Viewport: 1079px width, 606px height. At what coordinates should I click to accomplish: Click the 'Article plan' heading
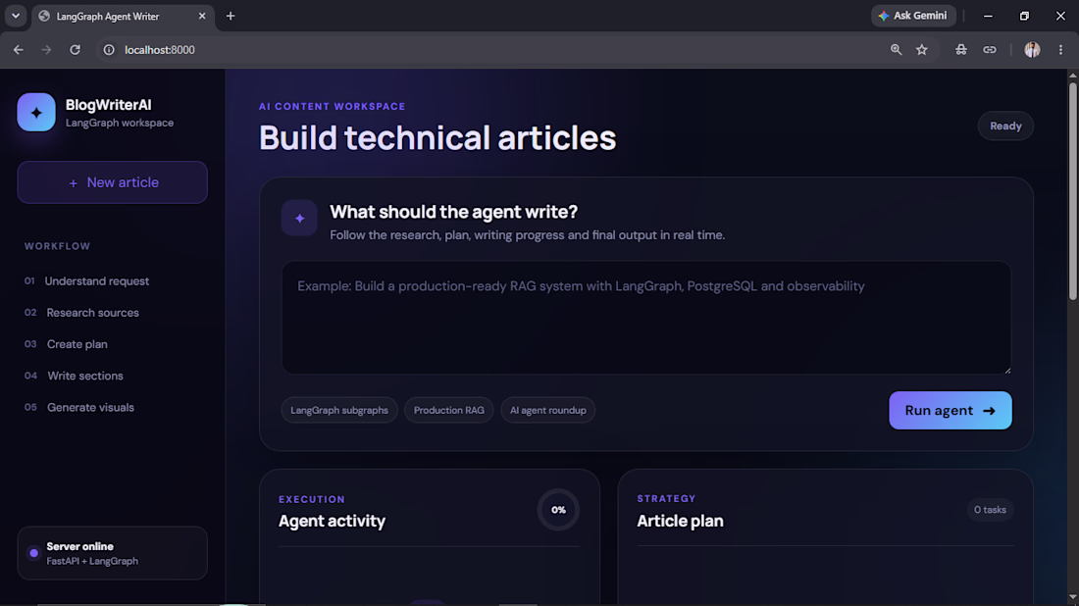(680, 521)
